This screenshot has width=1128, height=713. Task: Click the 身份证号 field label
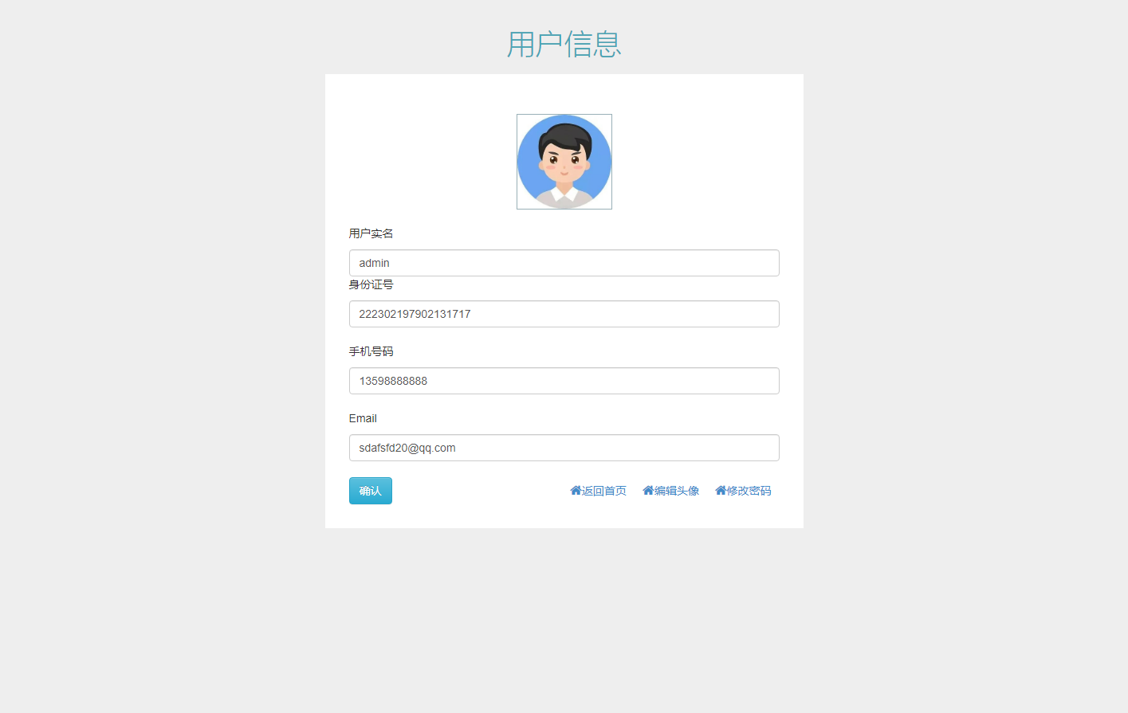[371, 284]
